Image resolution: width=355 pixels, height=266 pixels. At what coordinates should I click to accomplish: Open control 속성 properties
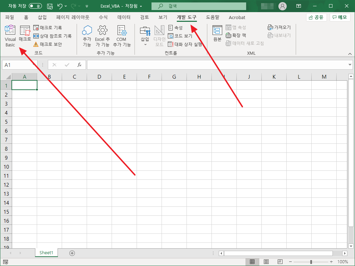(x=175, y=28)
